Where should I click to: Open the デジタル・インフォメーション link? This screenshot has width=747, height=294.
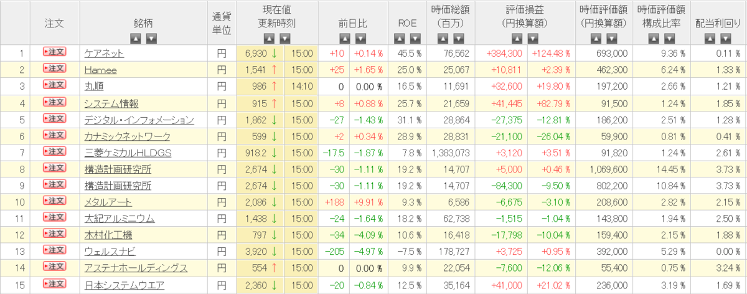pyautogui.click(x=139, y=120)
